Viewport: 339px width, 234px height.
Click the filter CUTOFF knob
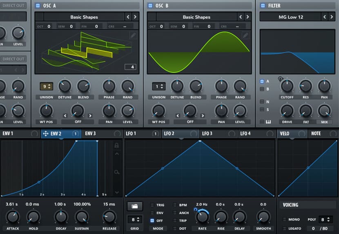pyautogui.click(x=287, y=86)
